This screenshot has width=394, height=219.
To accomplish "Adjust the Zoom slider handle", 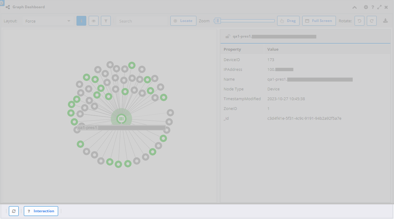I will click(217, 20).
